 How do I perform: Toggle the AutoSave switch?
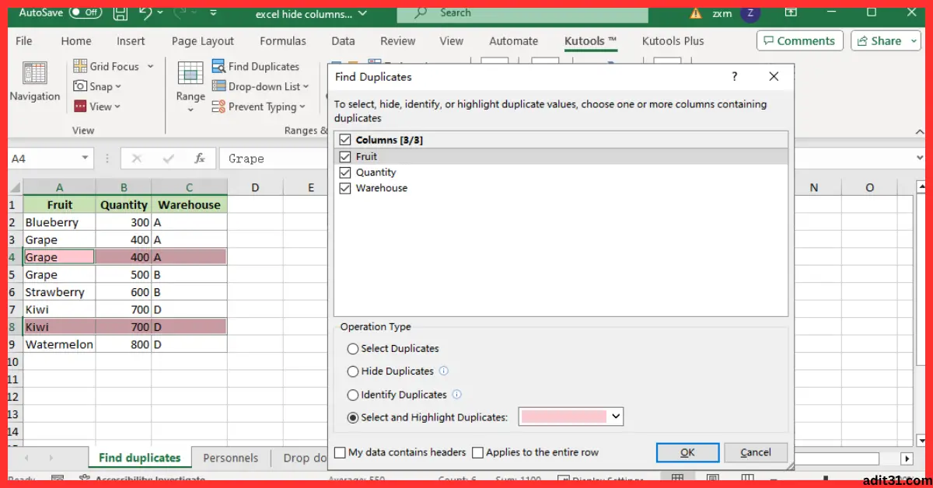tap(85, 12)
